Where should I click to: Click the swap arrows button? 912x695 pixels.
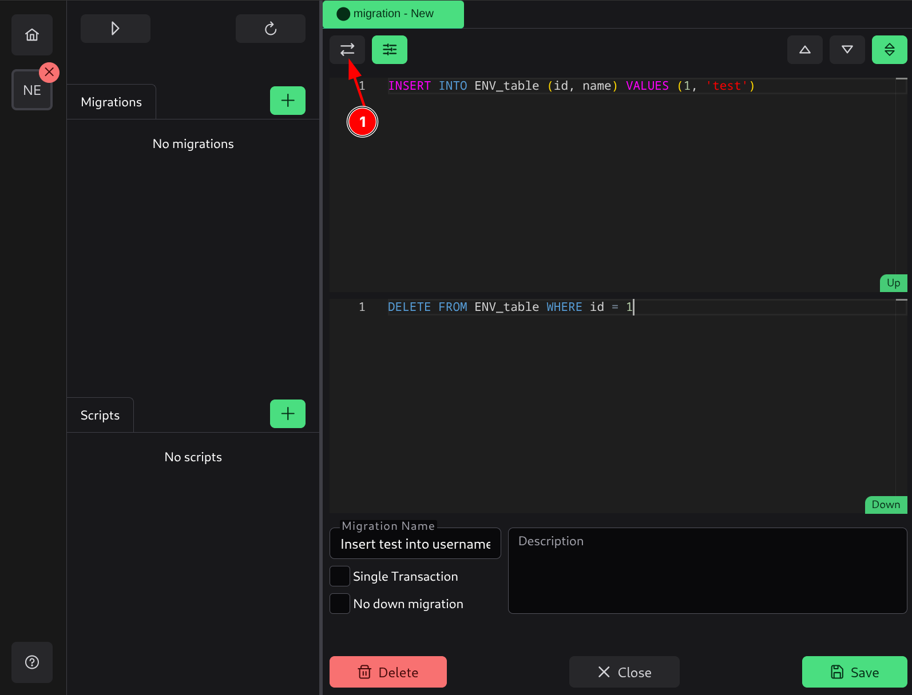pyautogui.click(x=347, y=50)
